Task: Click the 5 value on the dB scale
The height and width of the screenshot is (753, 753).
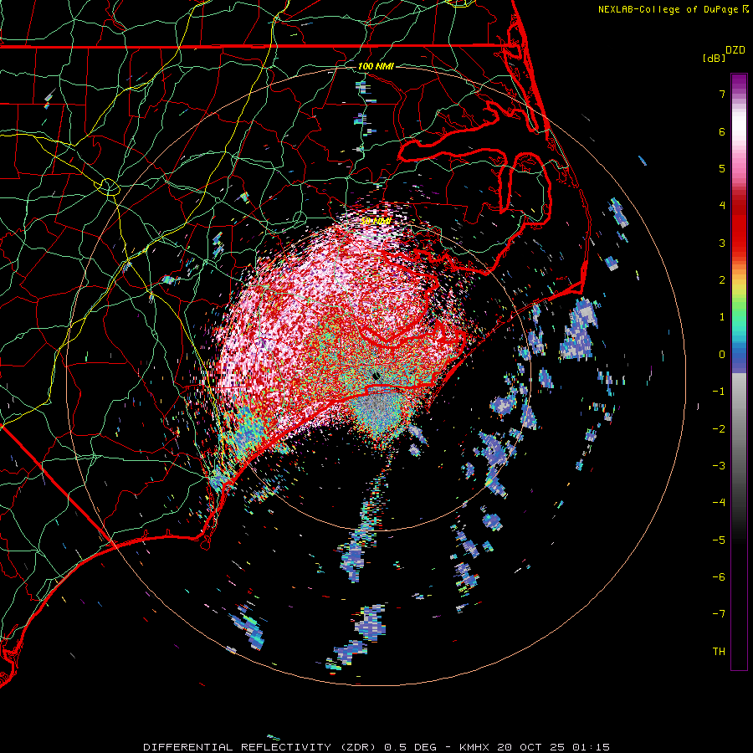Action: coord(722,168)
